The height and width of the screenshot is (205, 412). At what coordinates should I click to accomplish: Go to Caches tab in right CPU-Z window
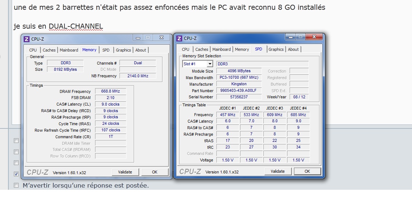201,49
